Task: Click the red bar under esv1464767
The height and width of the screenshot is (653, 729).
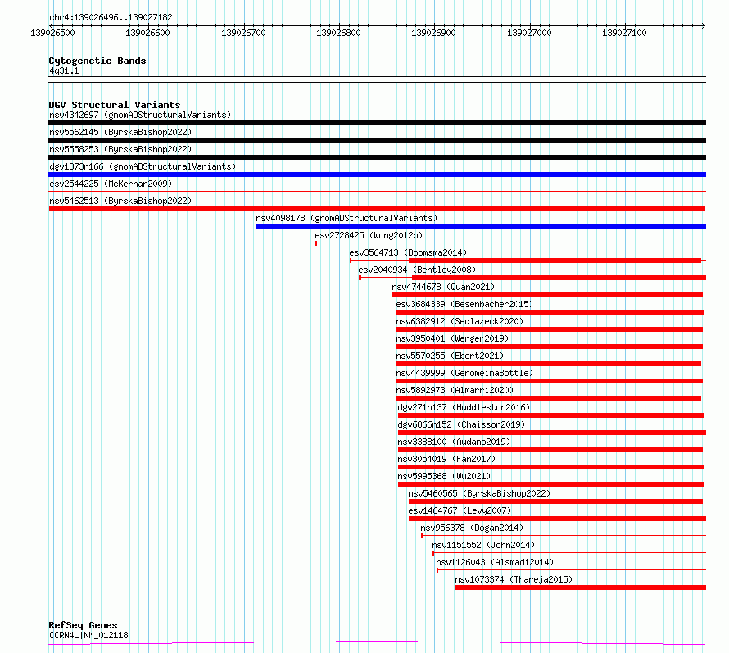Action: click(558, 519)
